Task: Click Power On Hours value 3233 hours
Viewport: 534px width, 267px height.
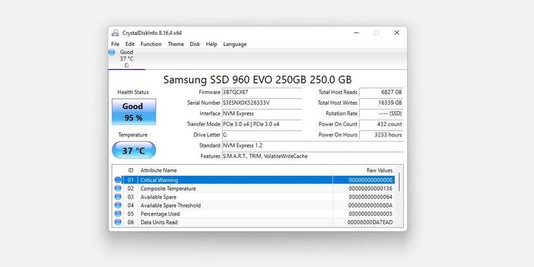Action: (381, 134)
